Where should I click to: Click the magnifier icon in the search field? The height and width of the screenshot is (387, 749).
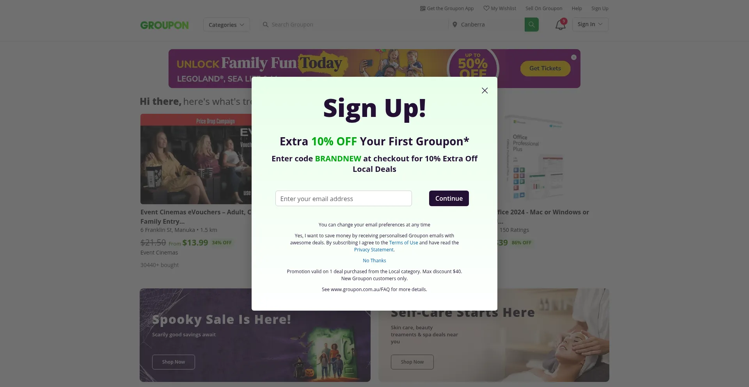266,25
